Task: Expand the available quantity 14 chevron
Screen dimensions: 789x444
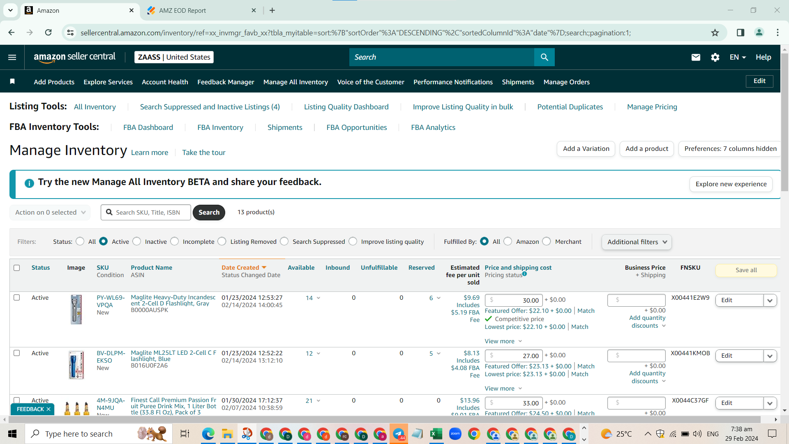Action: [318, 298]
